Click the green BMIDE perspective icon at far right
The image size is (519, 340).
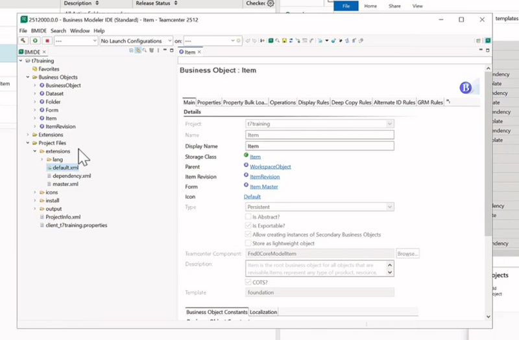488,41
